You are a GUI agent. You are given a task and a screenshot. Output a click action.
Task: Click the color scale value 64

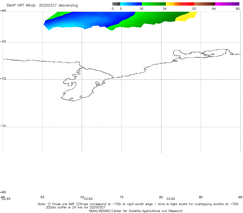[x=214, y=9]
